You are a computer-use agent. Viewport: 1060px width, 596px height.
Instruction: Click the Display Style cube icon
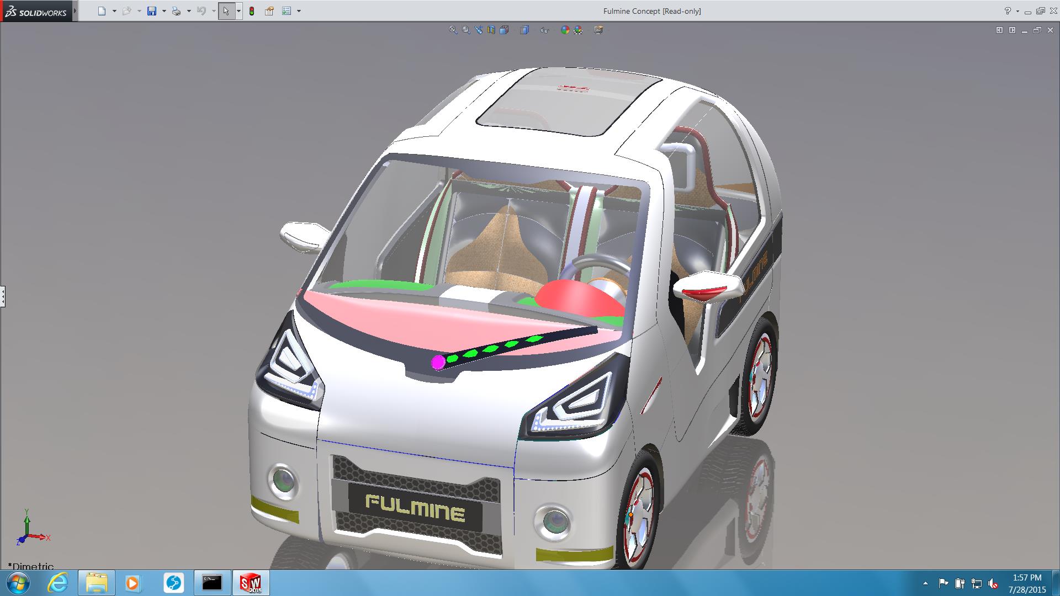[x=524, y=30]
